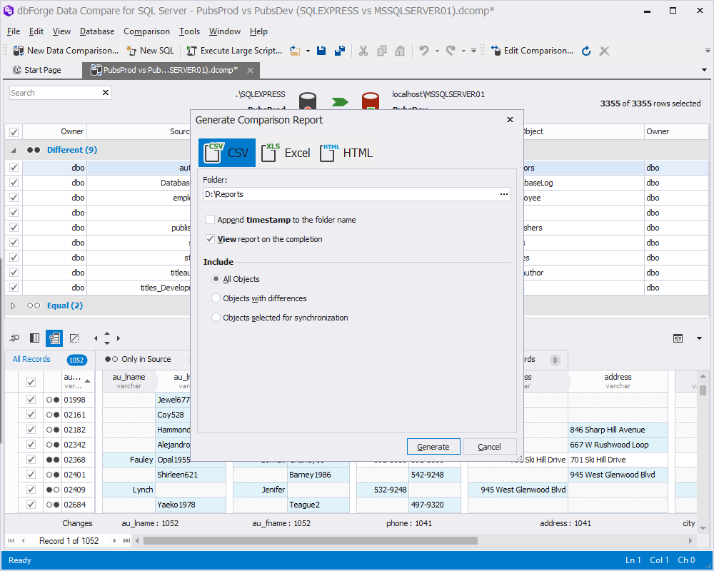This screenshot has height=571, width=714.
Task: Click the column layout icon at right of data toolbar
Action: [x=678, y=338]
